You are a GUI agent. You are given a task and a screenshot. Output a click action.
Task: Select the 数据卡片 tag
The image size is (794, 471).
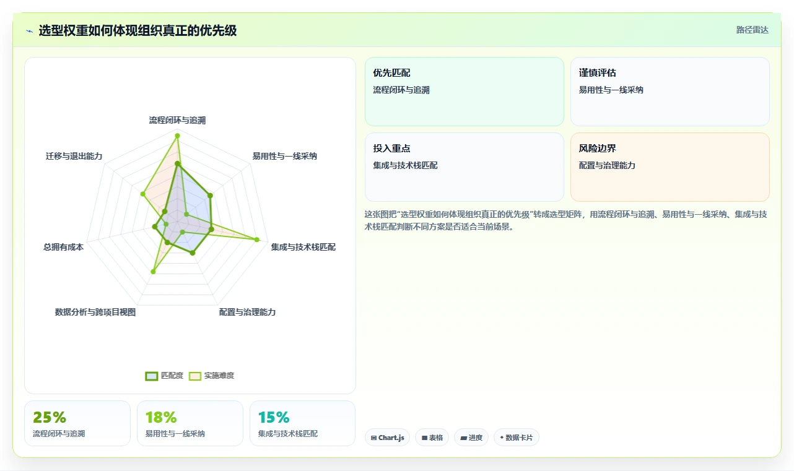pyautogui.click(x=517, y=438)
